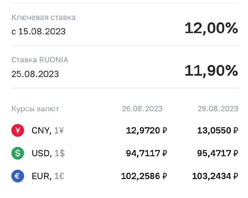Click the EUR, 1€ currency label
248x198 pixels.
tap(48, 176)
